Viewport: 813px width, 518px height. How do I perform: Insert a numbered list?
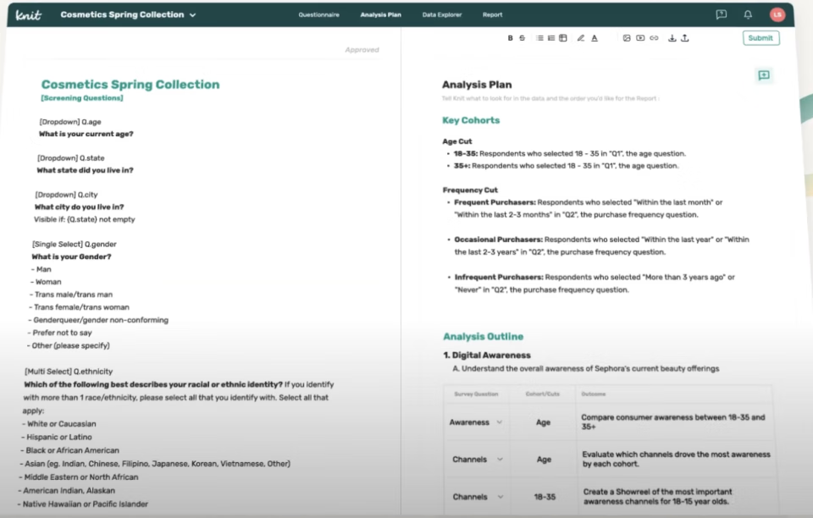(551, 38)
